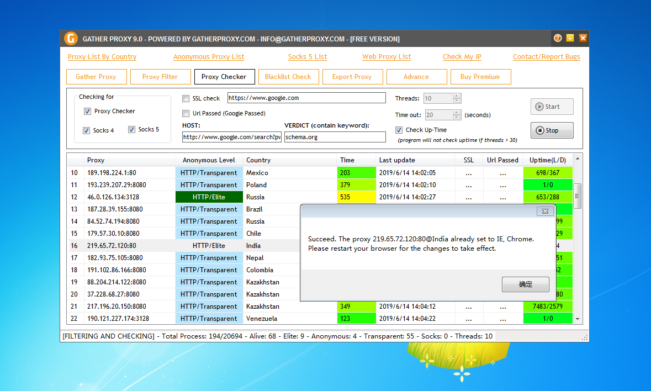Open Anonymous Proxy List link

coord(209,57)
